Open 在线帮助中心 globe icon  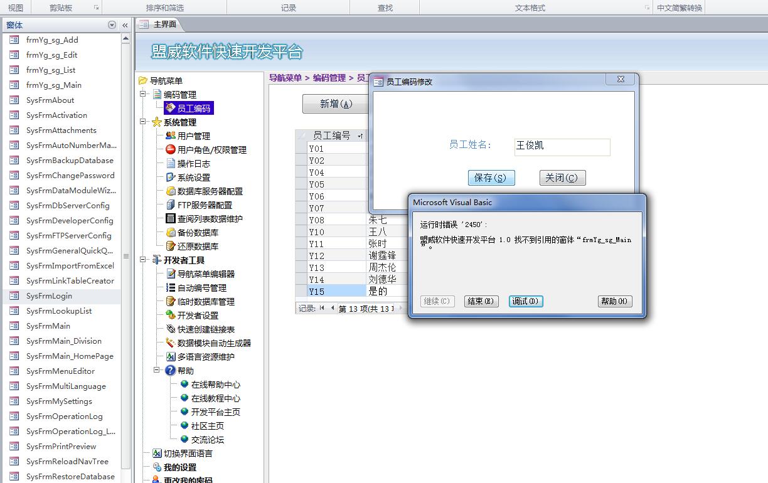184,384
